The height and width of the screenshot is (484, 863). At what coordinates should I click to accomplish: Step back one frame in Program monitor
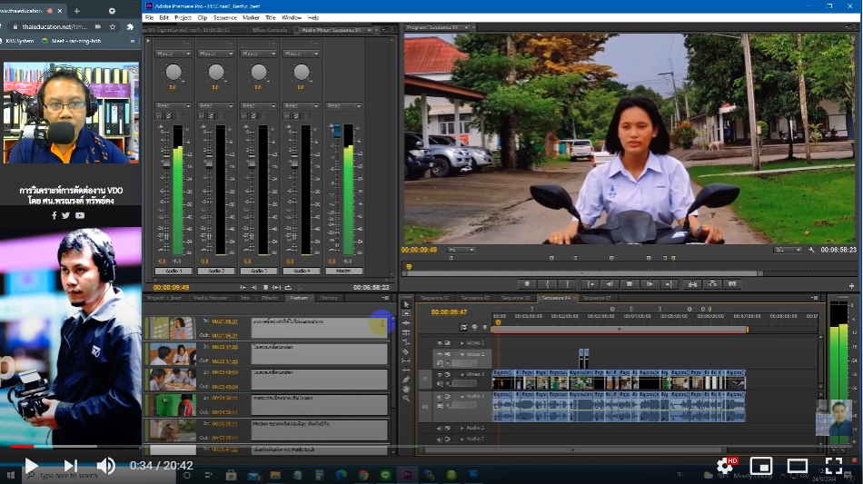point(610,284)
